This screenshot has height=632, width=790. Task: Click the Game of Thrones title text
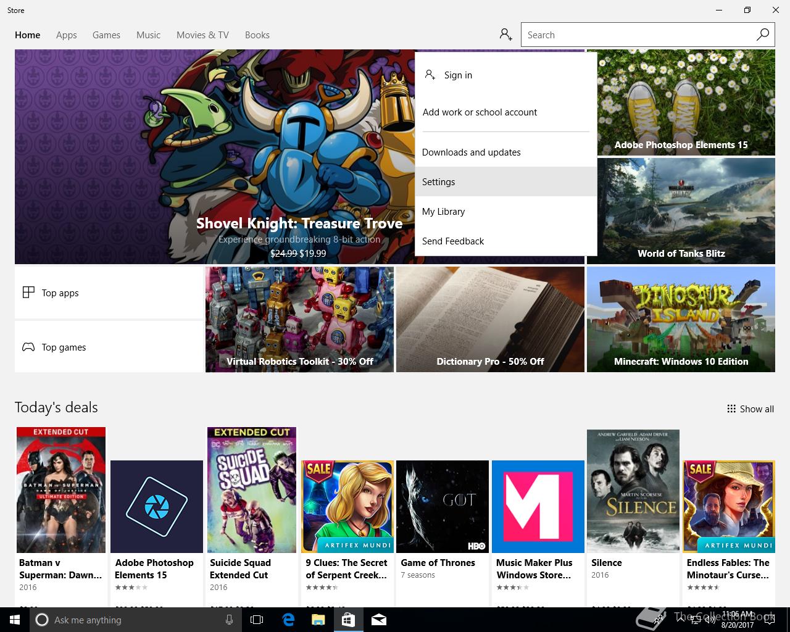click(438, 563)
